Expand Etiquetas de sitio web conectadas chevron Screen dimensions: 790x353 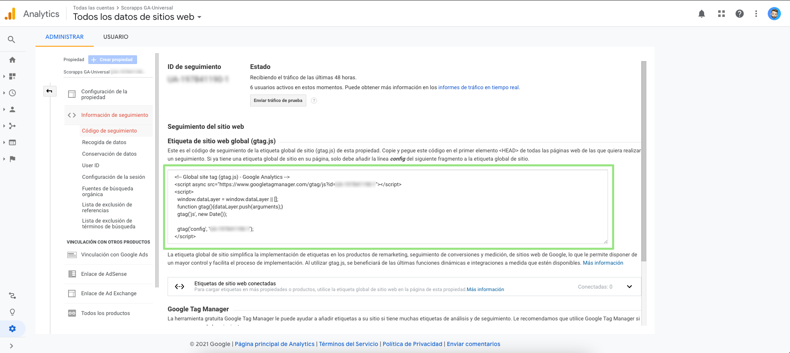629,287
